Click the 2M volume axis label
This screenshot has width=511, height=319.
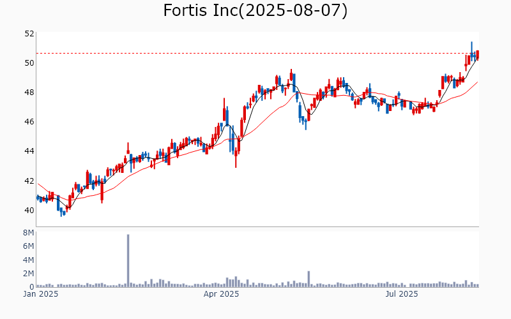pos(28,273)
